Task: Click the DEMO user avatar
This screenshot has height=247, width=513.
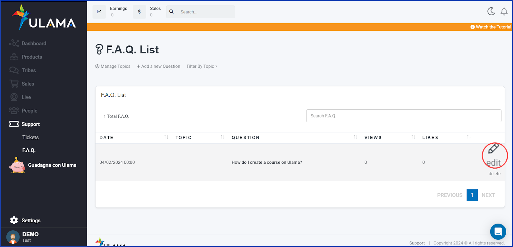Action: coord(13,237)
